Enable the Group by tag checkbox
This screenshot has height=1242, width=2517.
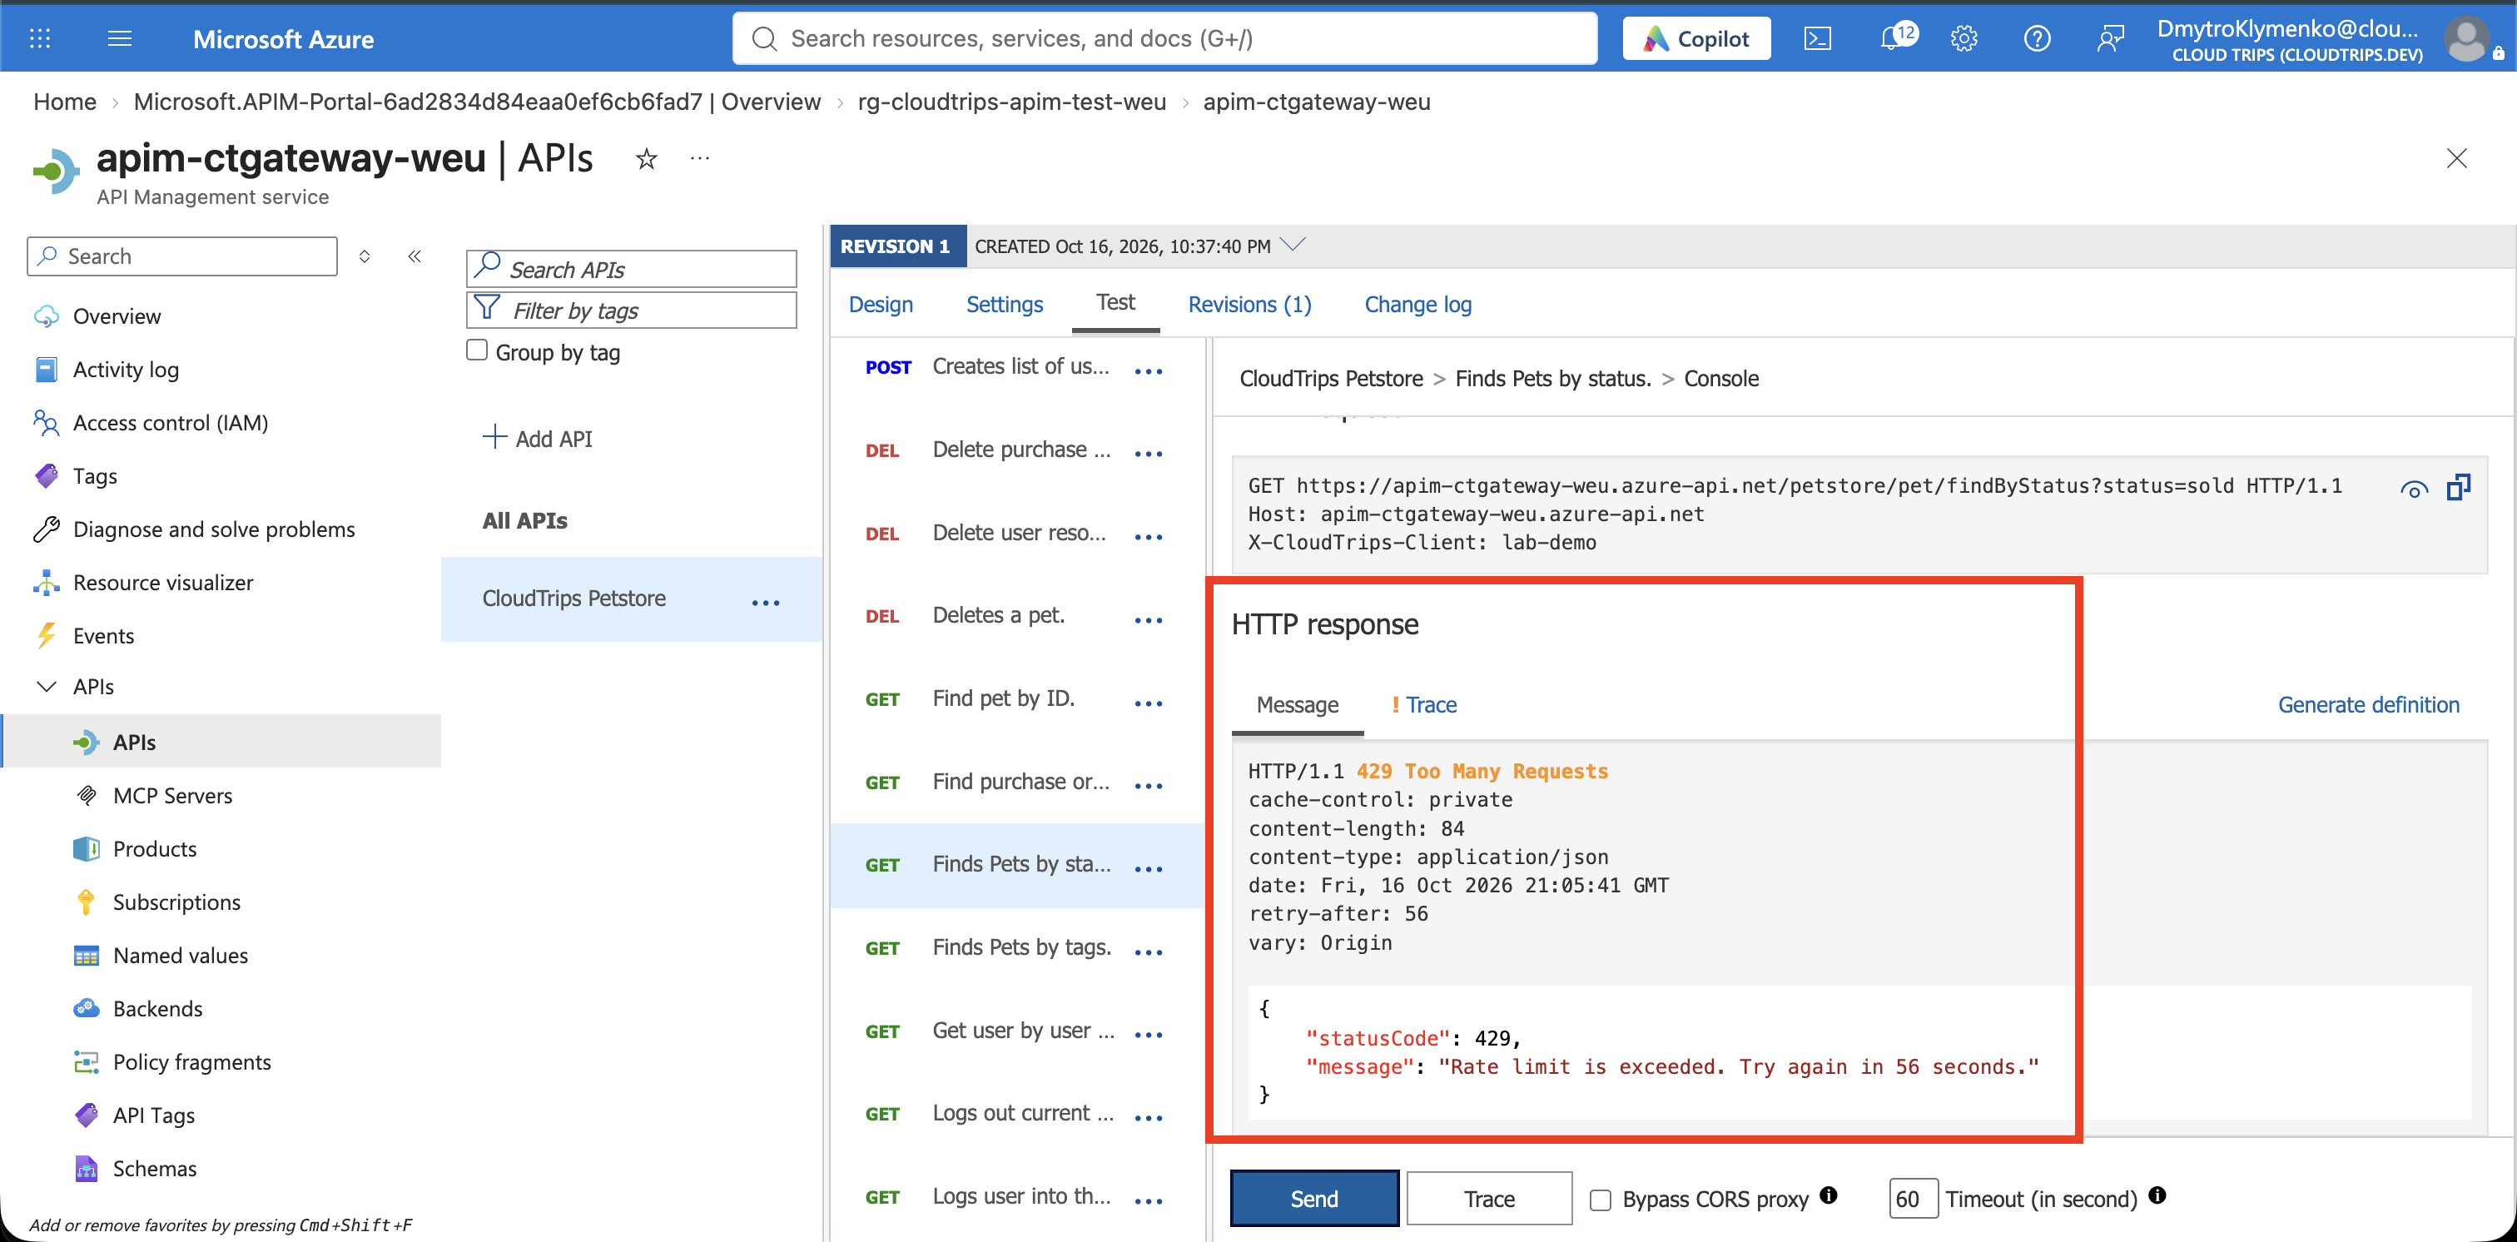477,350
